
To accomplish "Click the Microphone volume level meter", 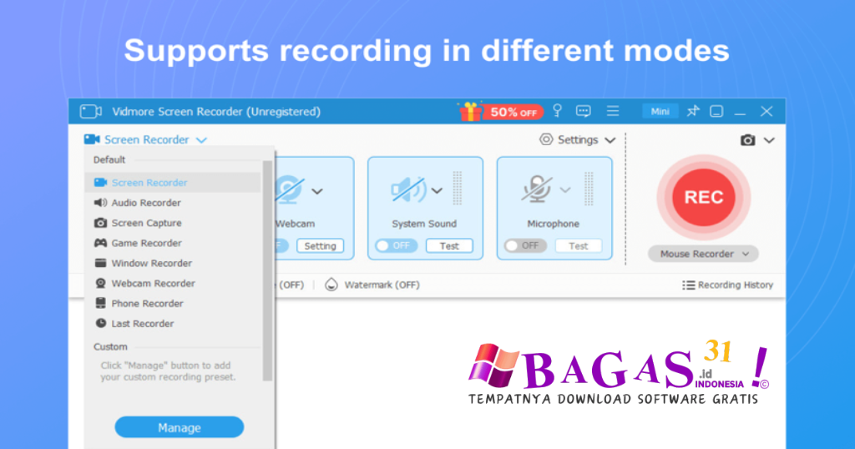I will click(589, 189).
